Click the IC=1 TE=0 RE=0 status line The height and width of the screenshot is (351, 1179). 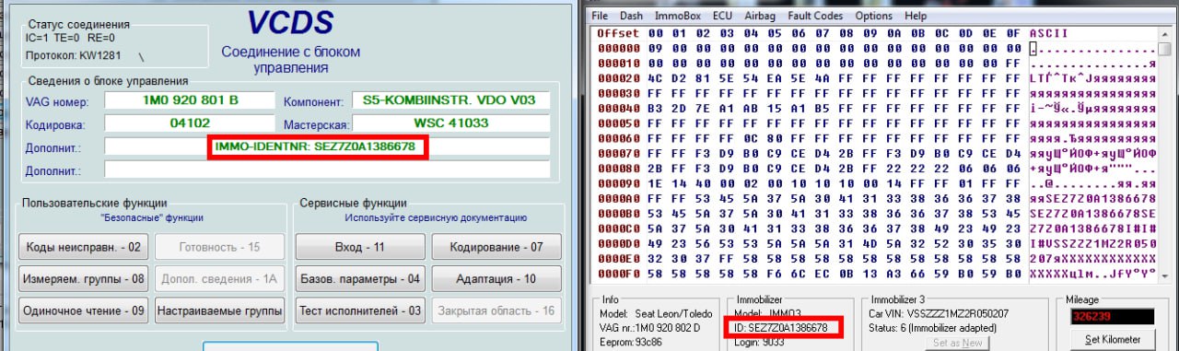[x=70, y=38]
